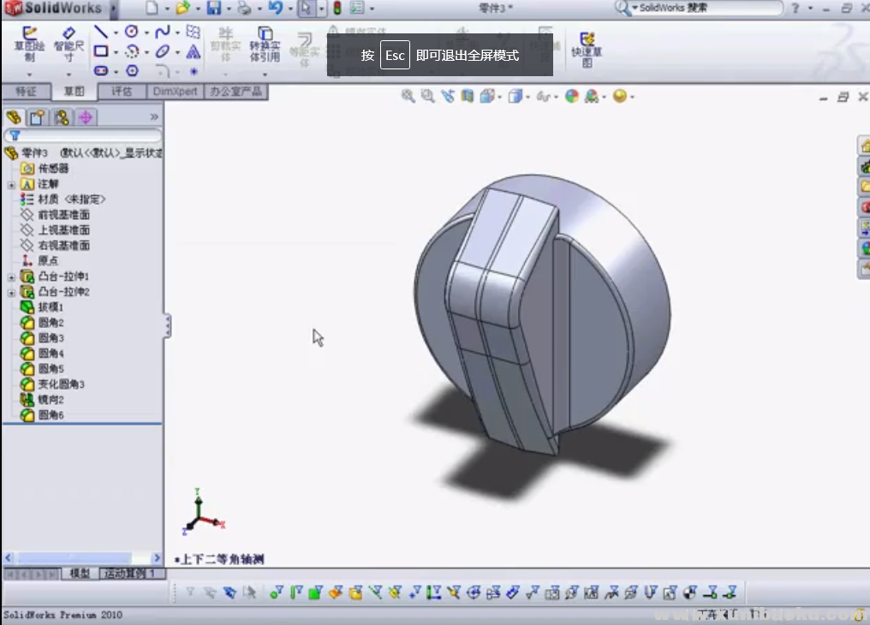This screenshot has width=870, height=625.
Task: Open the display style dropdown
Action: coord(528,97)
